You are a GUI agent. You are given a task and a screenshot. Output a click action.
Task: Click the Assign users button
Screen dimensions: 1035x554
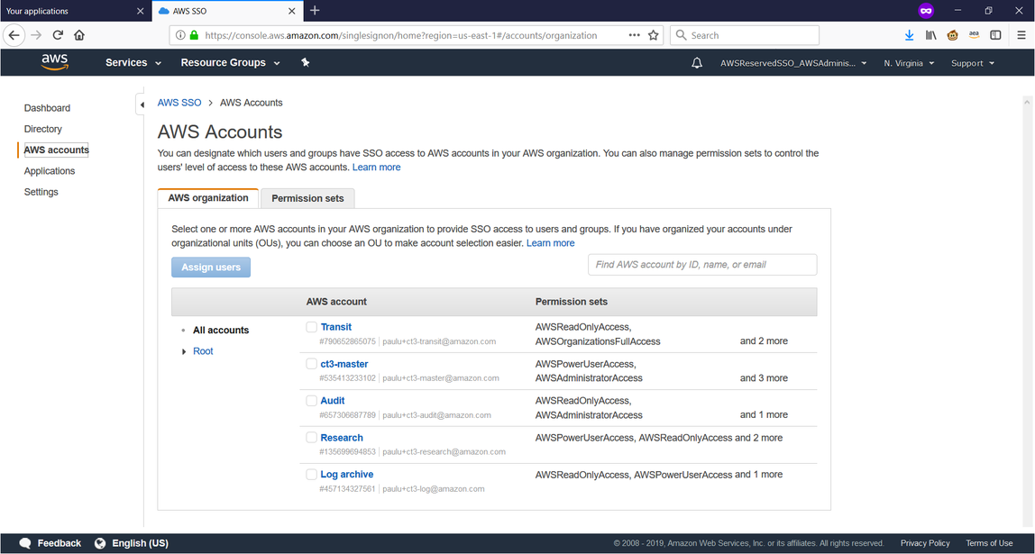pos(211,268)
